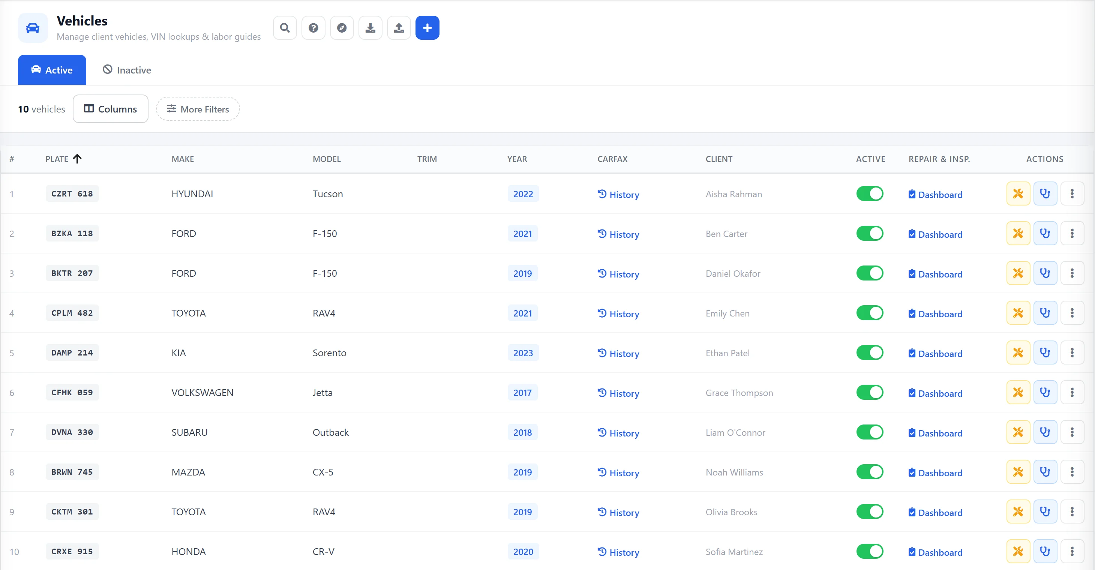Turn off active switch for Grace Thompson's Jetta

pyautogui.click(x=870, y=392)
